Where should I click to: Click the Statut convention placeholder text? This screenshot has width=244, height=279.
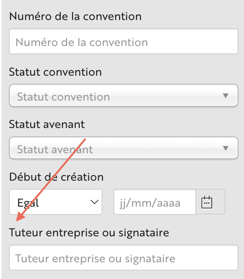click(63, 97)
